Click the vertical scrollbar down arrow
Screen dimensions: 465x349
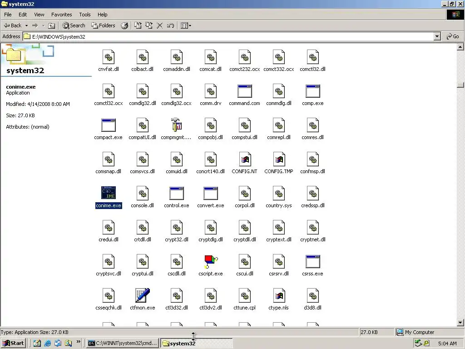click(460, 323)
